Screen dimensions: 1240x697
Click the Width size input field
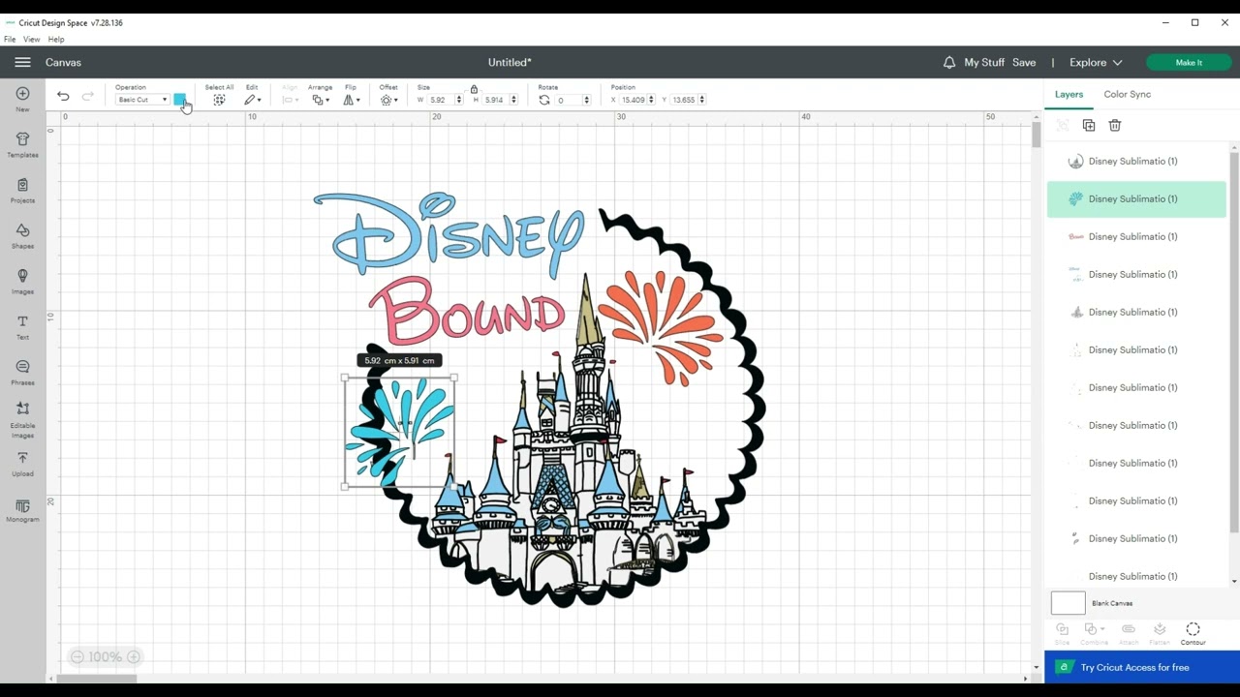pos(441,100)
